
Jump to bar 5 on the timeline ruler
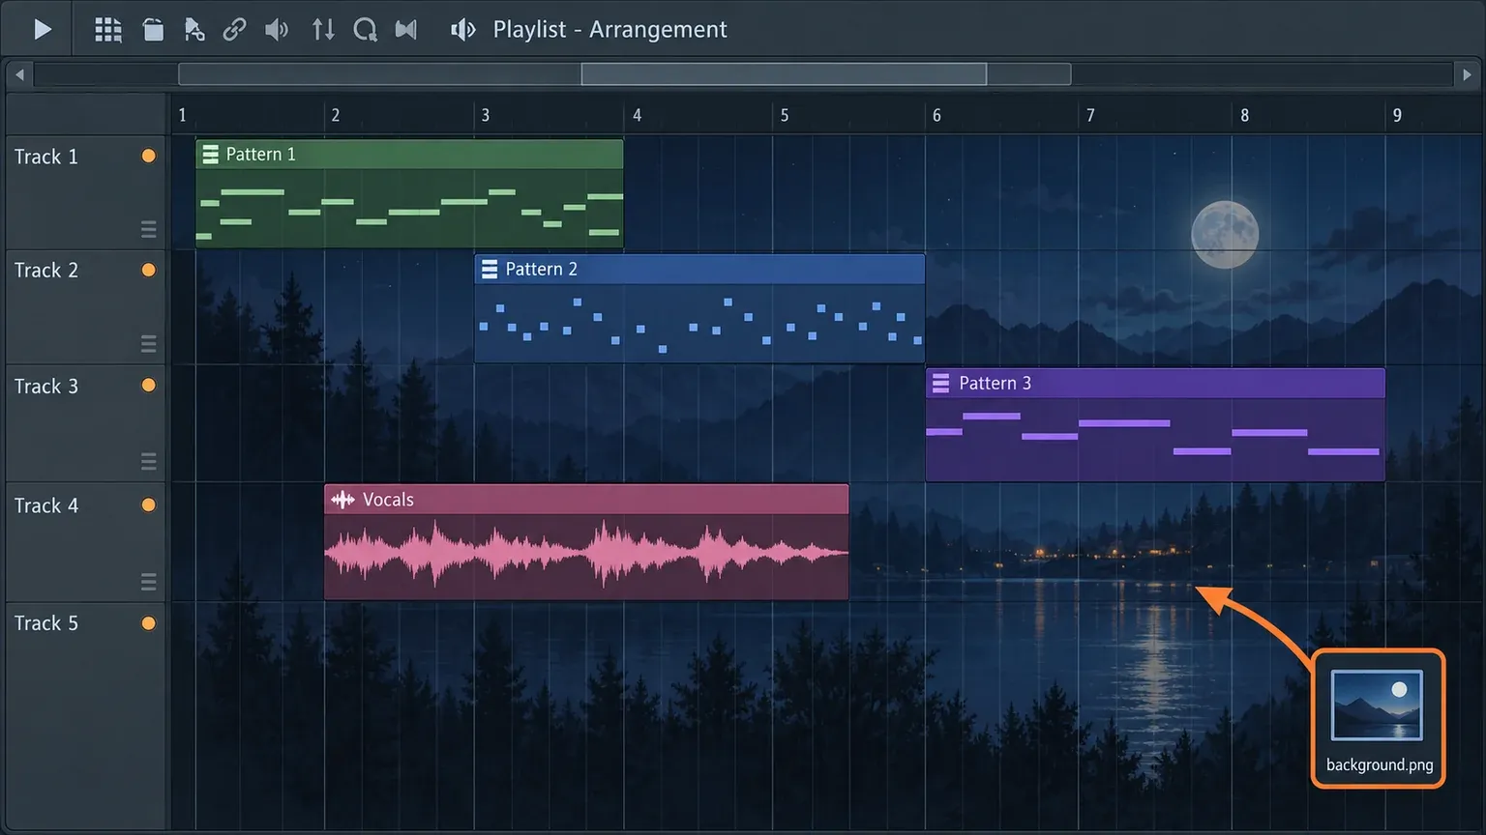pyautogui.click(x=785, y=115)
